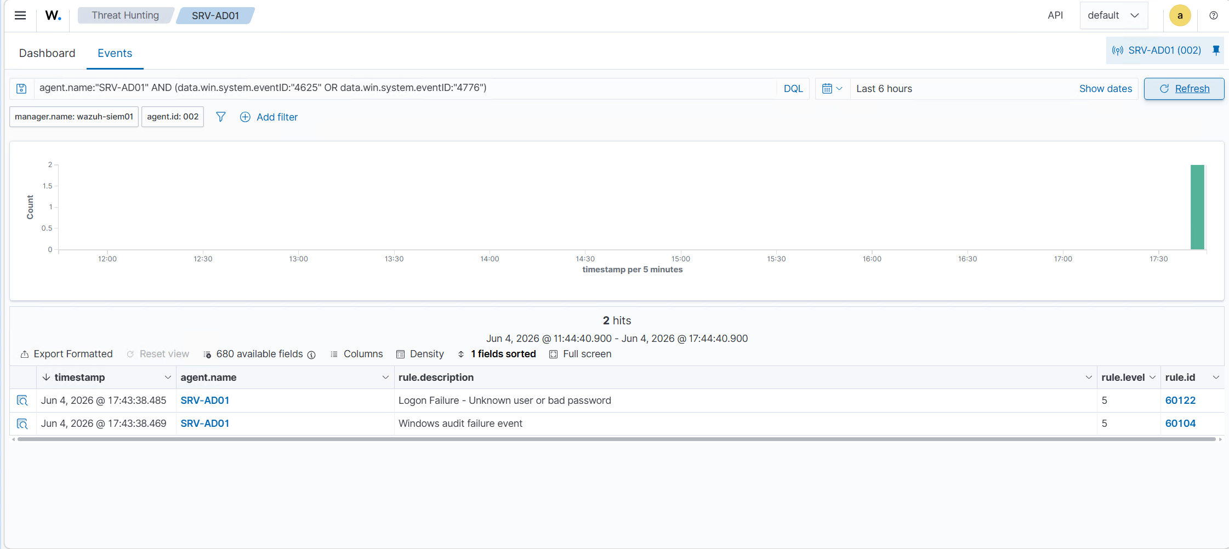Focus the DQL query input field
This screenshot has height=549, width=1229.
click(x=405, y=88)
